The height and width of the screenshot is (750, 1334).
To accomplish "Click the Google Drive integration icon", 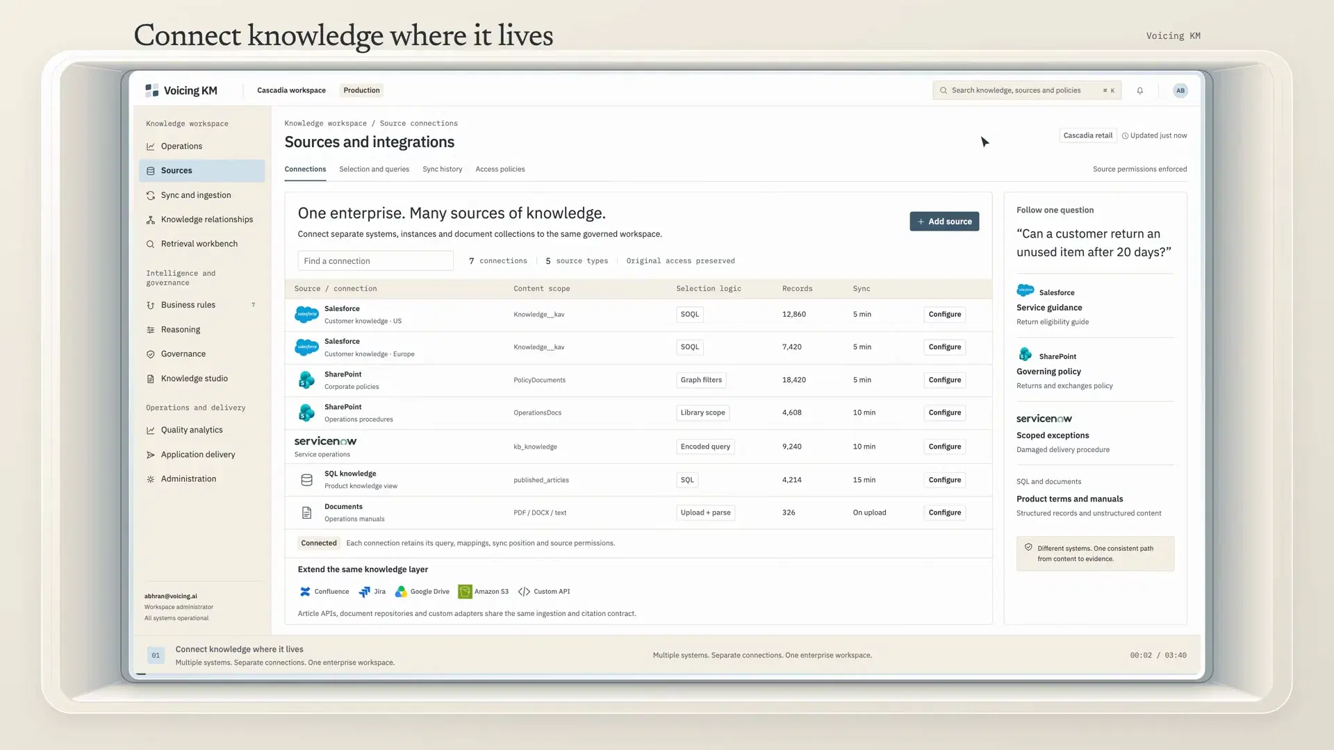I will tap(401, 592).
